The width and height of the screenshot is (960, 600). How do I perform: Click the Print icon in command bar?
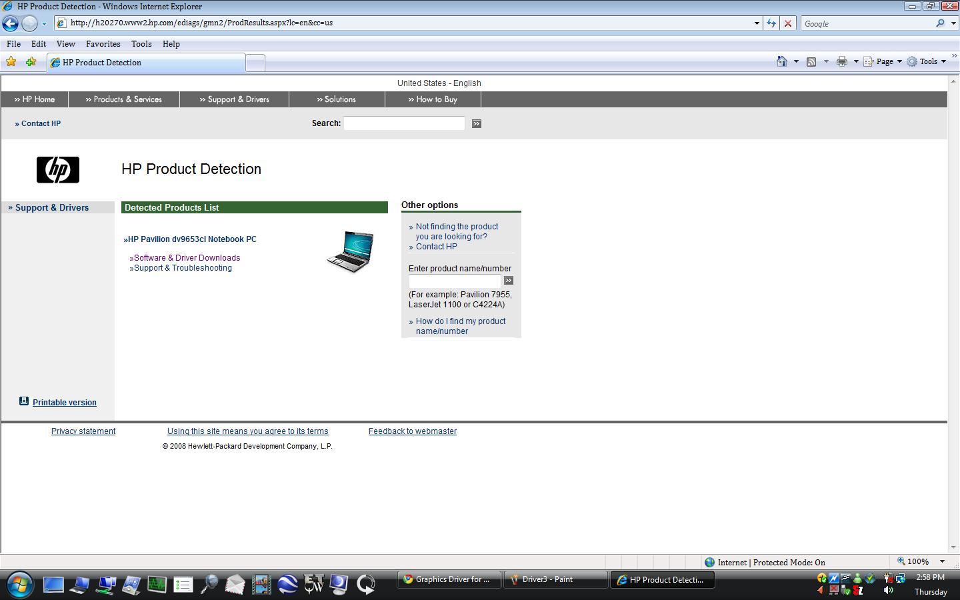842,61
